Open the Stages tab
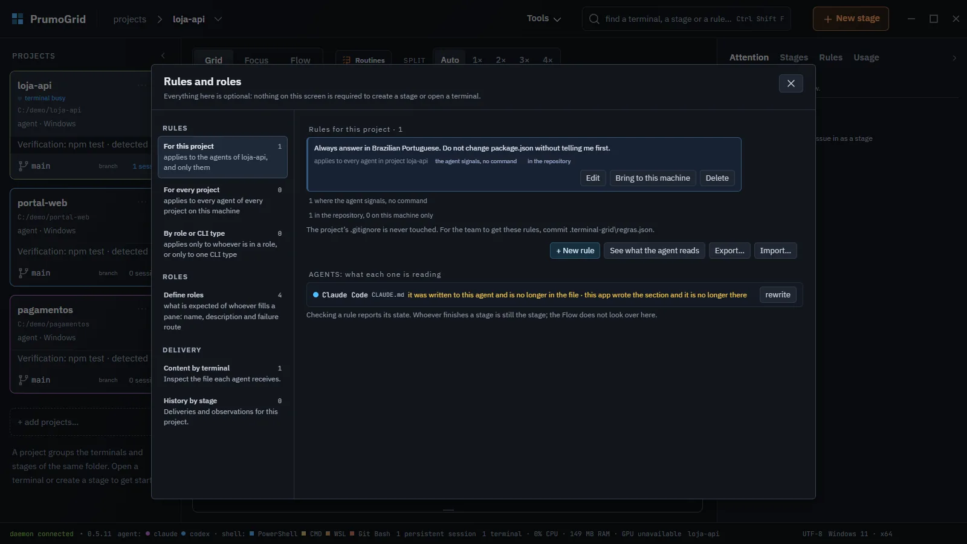This screenshot has height=544, width=967. (794, 57)
